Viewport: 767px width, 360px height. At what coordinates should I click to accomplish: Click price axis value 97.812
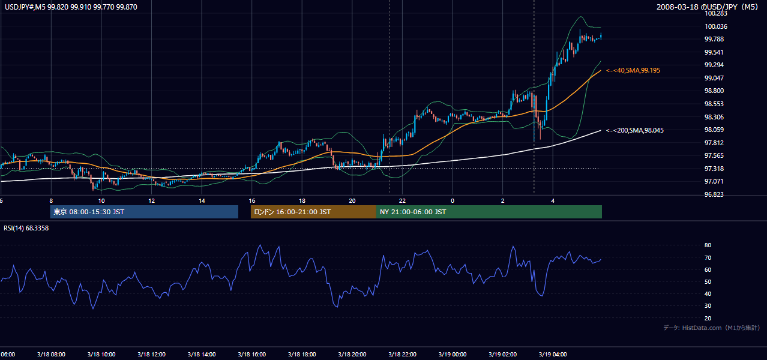click(x=715, y=143)
